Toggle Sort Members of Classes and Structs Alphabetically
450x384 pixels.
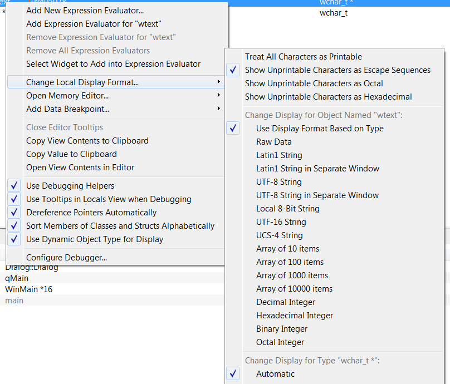coord(120,226)
